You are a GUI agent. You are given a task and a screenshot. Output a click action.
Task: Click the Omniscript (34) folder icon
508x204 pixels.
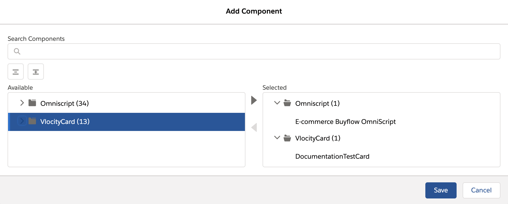(x=32, y=103)
